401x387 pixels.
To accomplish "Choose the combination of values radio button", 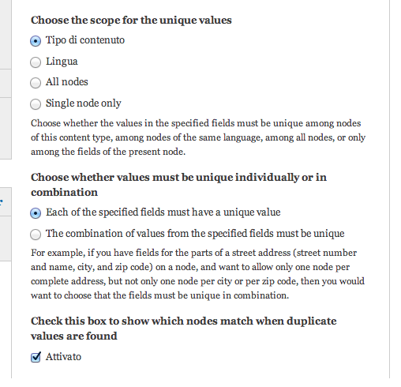I will [x=36, y=235].
